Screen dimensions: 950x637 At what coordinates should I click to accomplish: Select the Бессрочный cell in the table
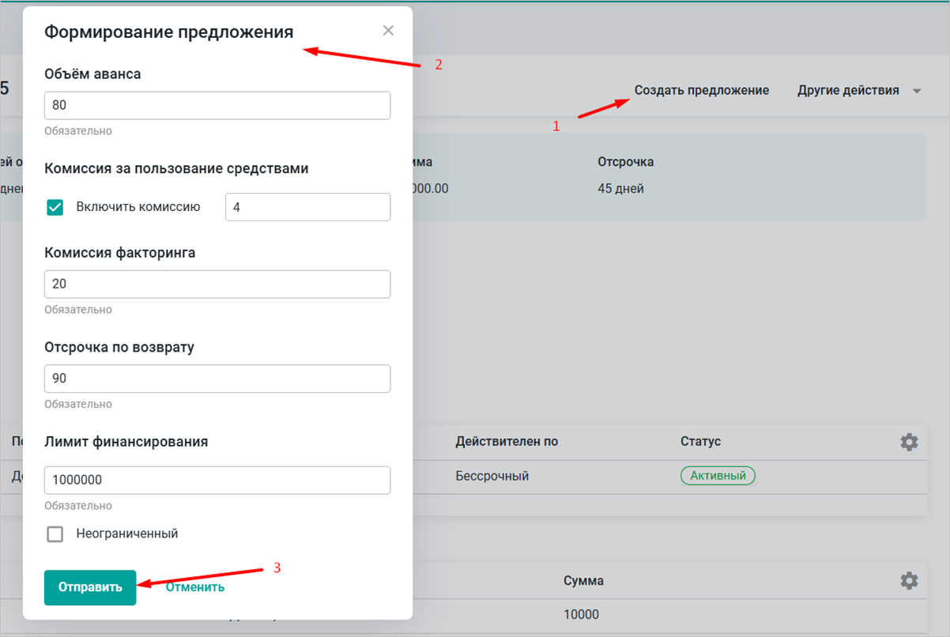pyautogui.click(x=492, y=476)
